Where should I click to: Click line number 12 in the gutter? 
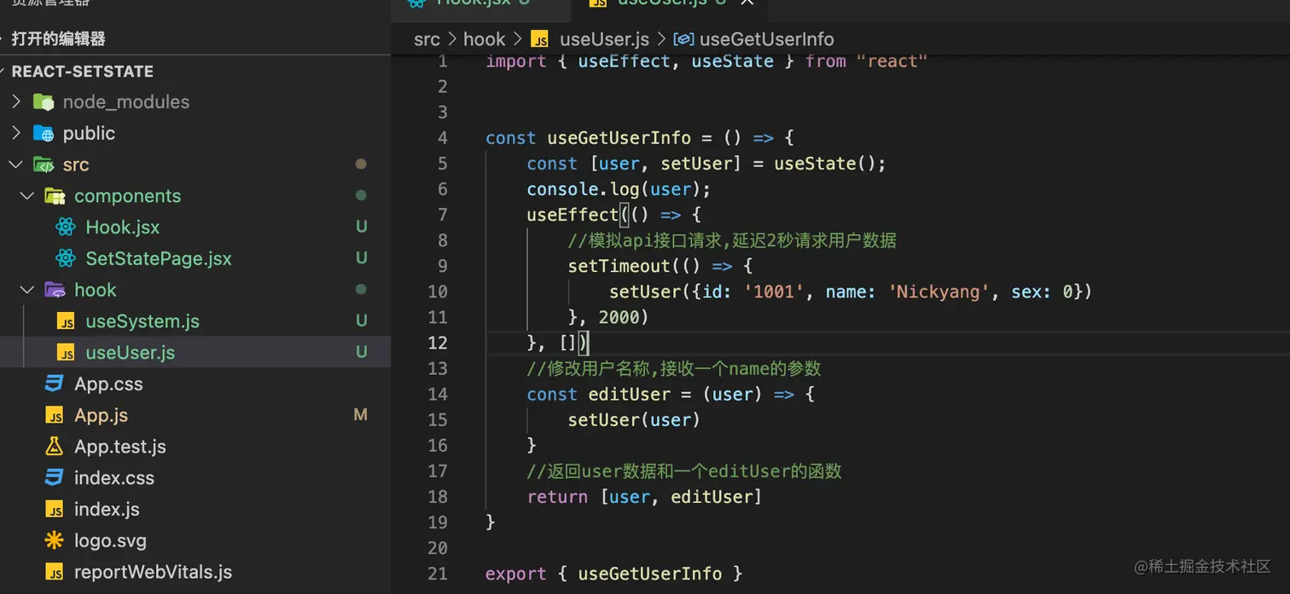pos(437,343)
